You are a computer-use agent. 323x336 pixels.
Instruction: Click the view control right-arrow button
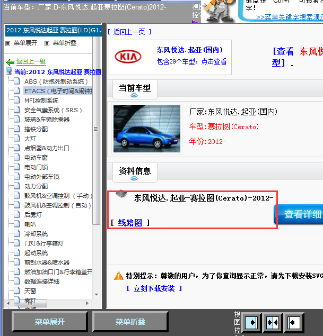click(251, 322)
